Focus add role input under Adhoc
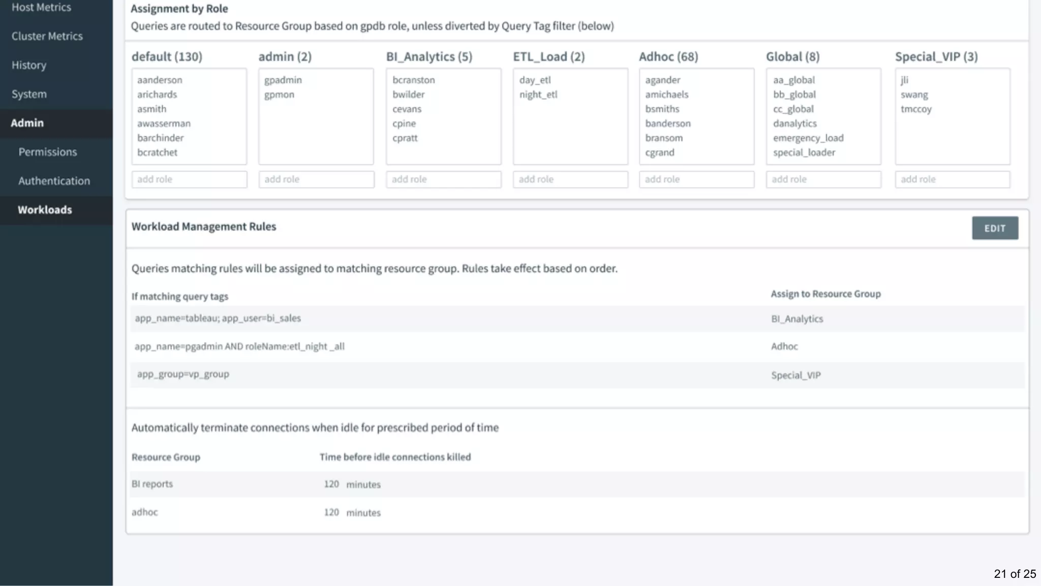The image size is (1041, 586). (696, 180)
